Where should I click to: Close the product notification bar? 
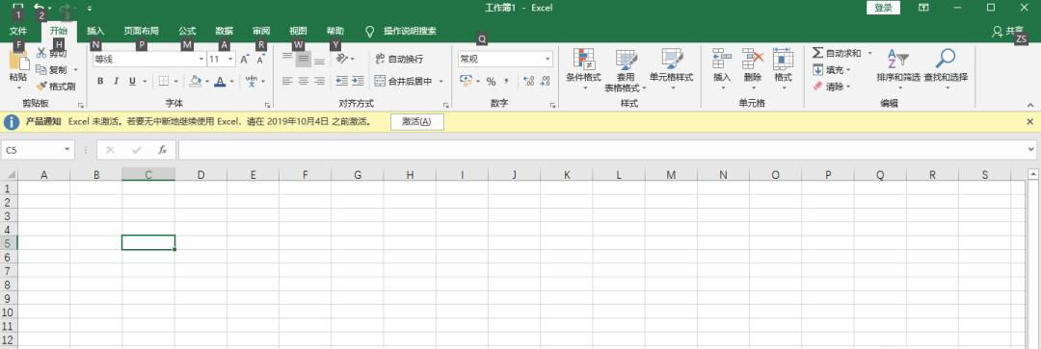click(1029, 122)
